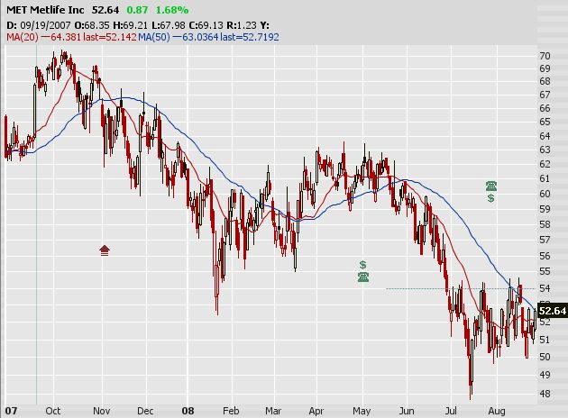The image size is (568, 418).
Task: Click the low value L:67.98
Action: tap(168, 25)
